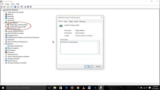Open the File menu
Image resolution: width=160 pixels, height=90 pixels.
[x=2, y=4]
